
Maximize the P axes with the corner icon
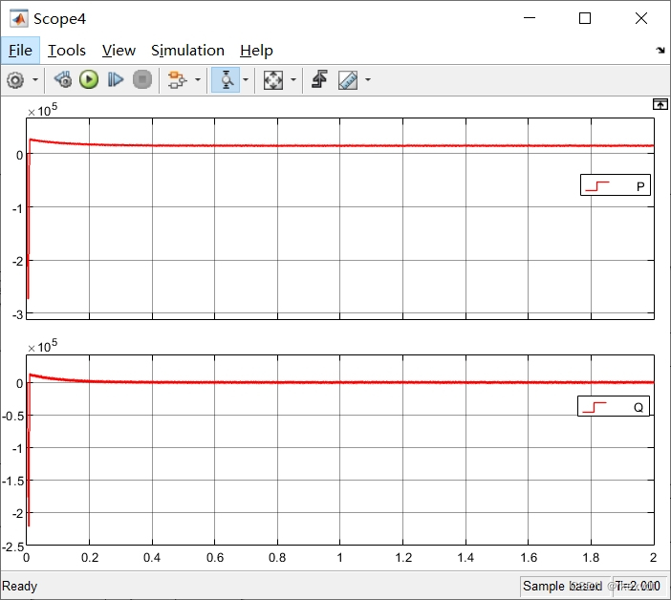660,104
